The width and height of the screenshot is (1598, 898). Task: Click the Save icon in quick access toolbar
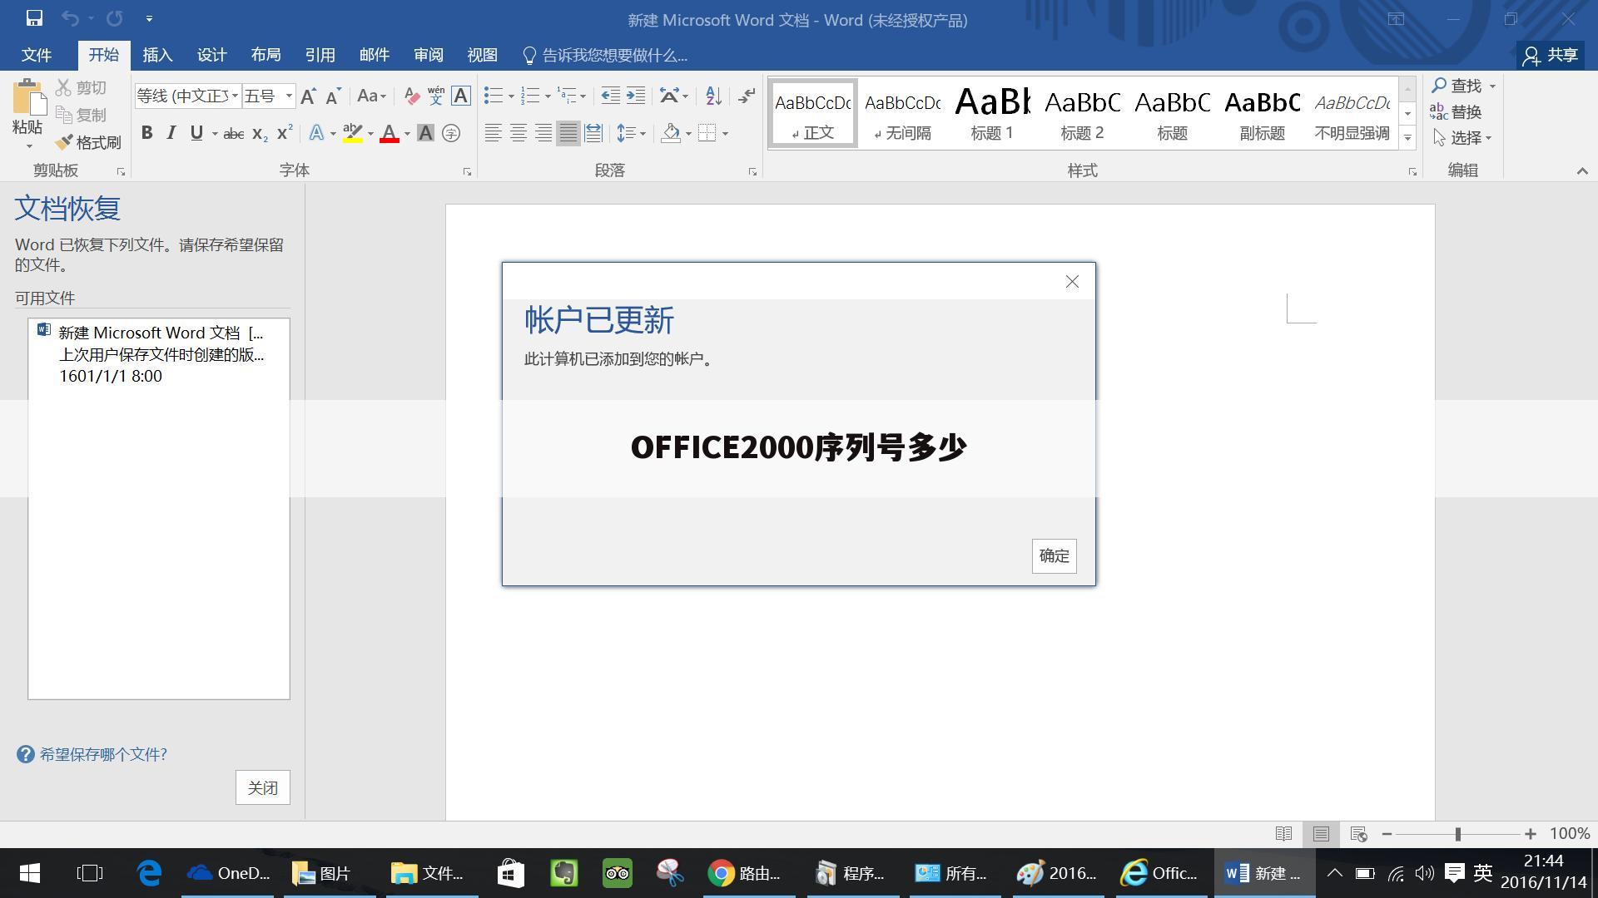pos(34,18)
